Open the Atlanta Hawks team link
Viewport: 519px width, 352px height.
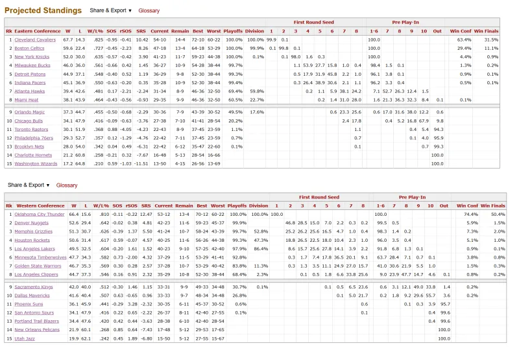[x=29, y=91]
